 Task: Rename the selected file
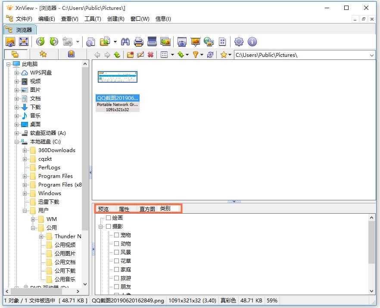click(140, 55)
